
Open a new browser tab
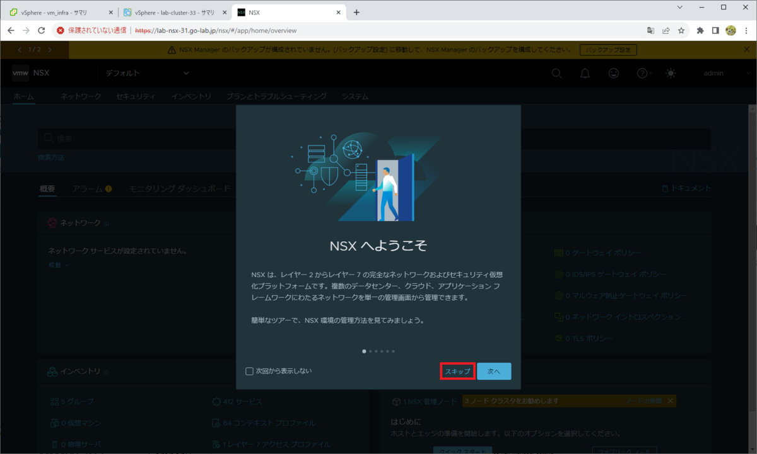(356, 12)
